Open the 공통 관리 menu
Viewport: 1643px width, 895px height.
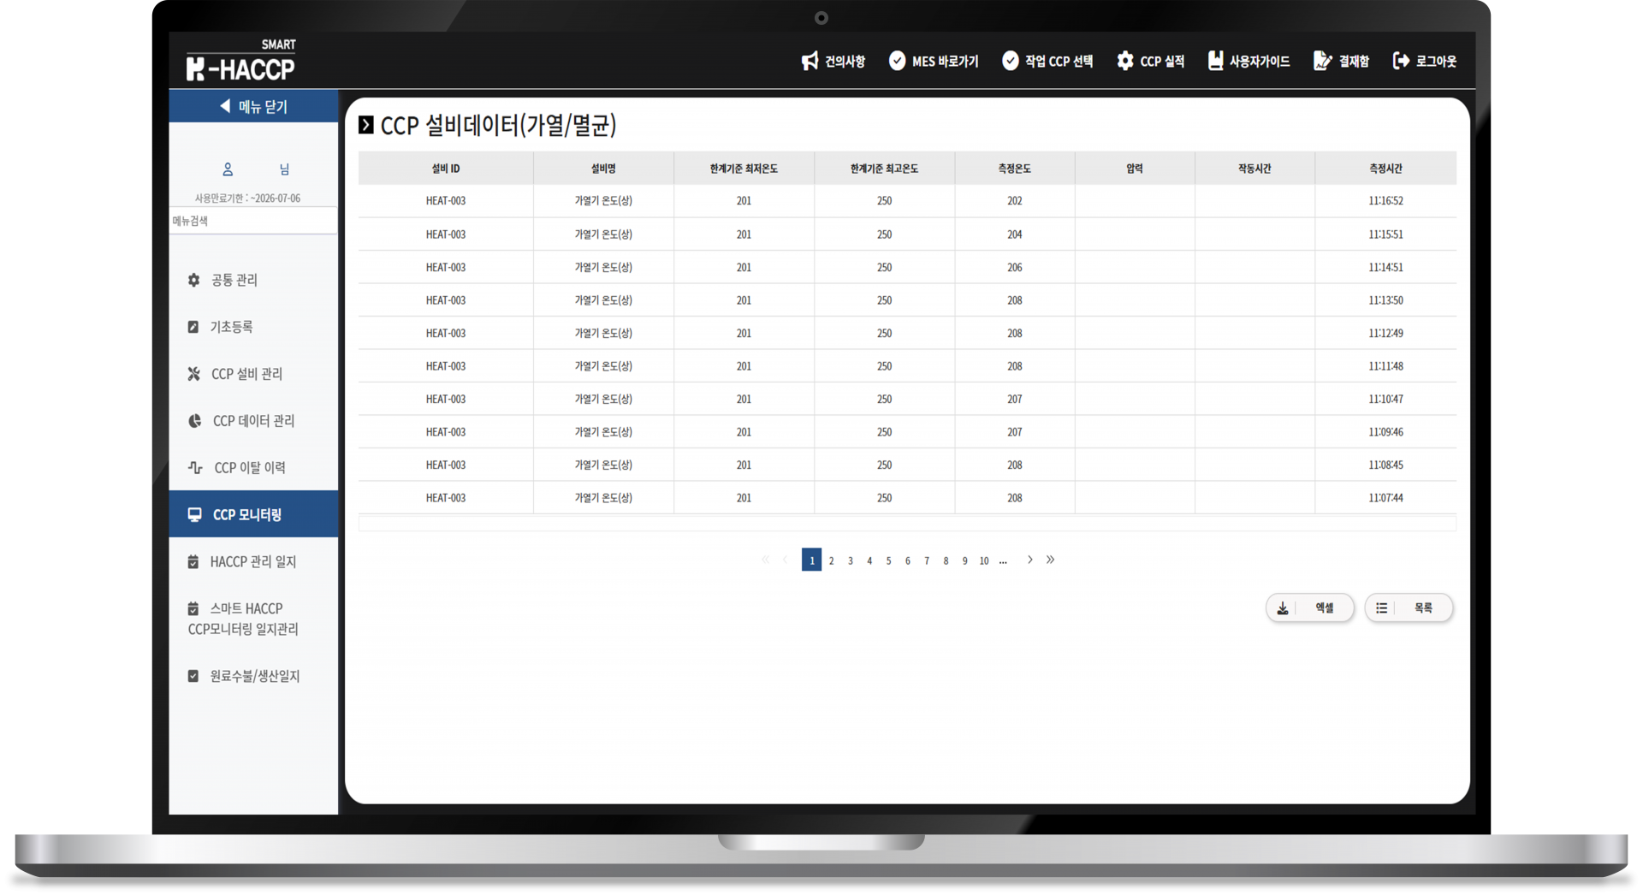pos(253,280)
